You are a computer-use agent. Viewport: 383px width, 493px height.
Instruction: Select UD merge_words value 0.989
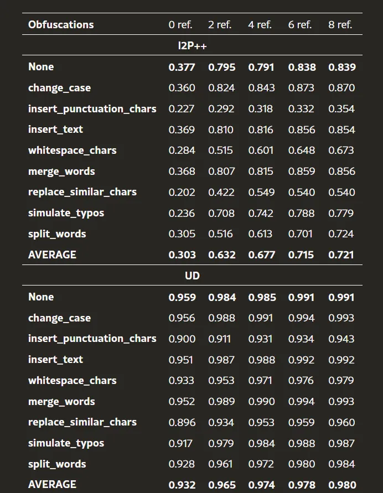coord(221,402)
